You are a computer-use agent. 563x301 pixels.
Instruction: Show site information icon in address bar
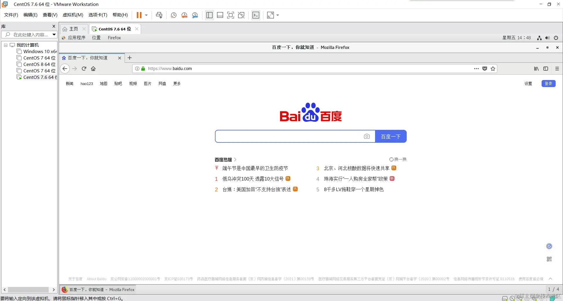[x=137, y=69]
